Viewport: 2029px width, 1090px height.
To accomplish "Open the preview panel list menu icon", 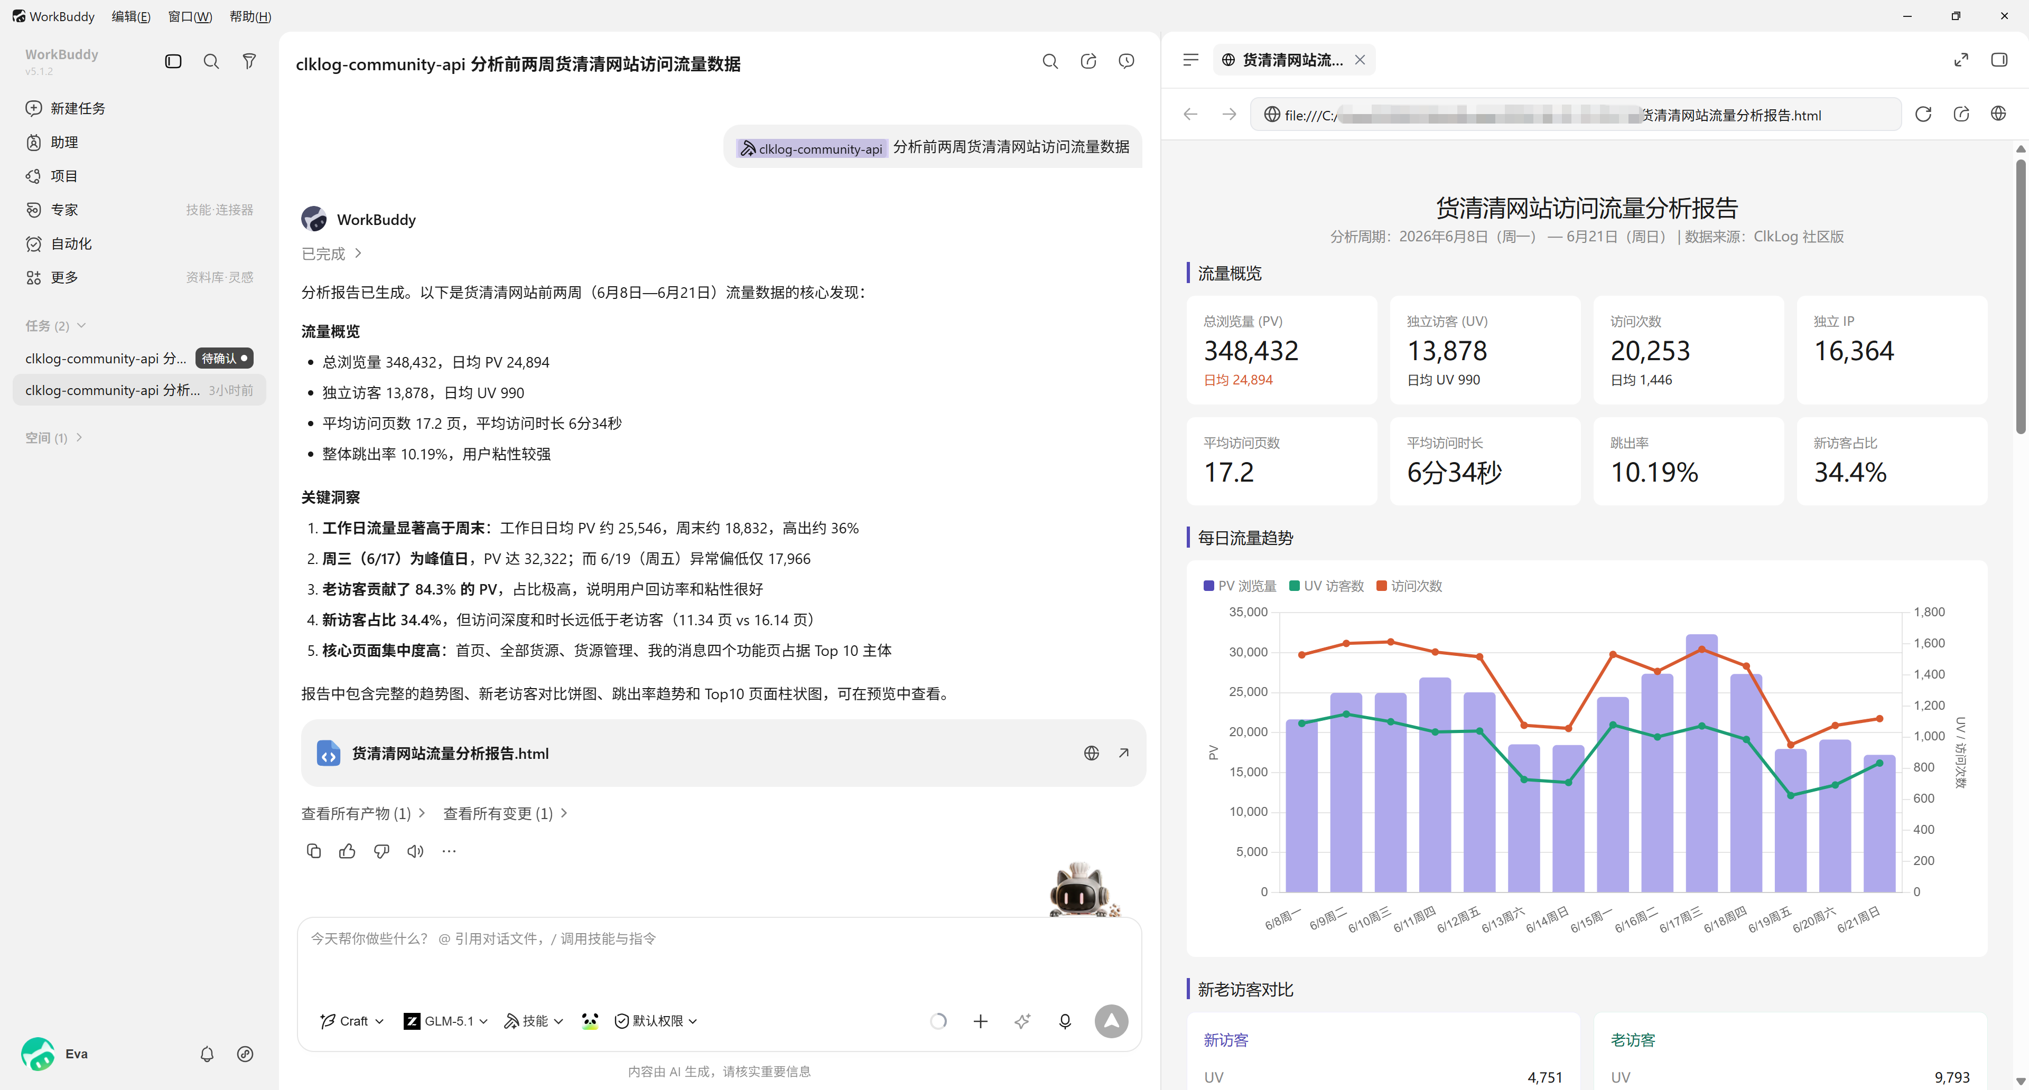I will click(1191, 60).
